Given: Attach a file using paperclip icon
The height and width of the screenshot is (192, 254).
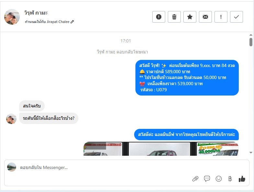Looking at the screenshot, I should click(195, 179).
